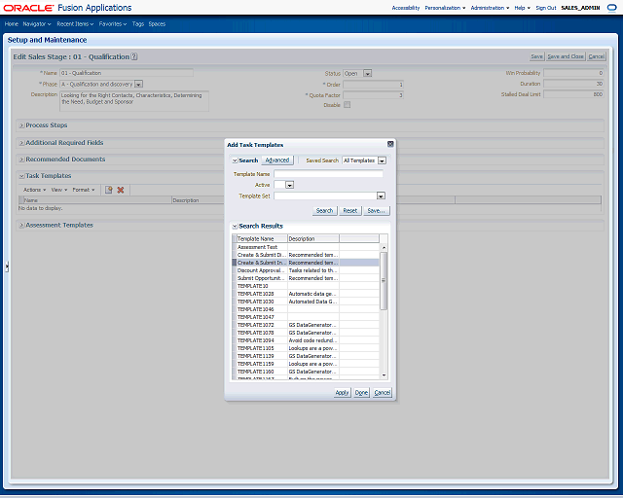Click Cancel in Add Task Templates dialog
The height and width of the screenshot is (498, 623).
pyautogui.click(x=383, y=393)
